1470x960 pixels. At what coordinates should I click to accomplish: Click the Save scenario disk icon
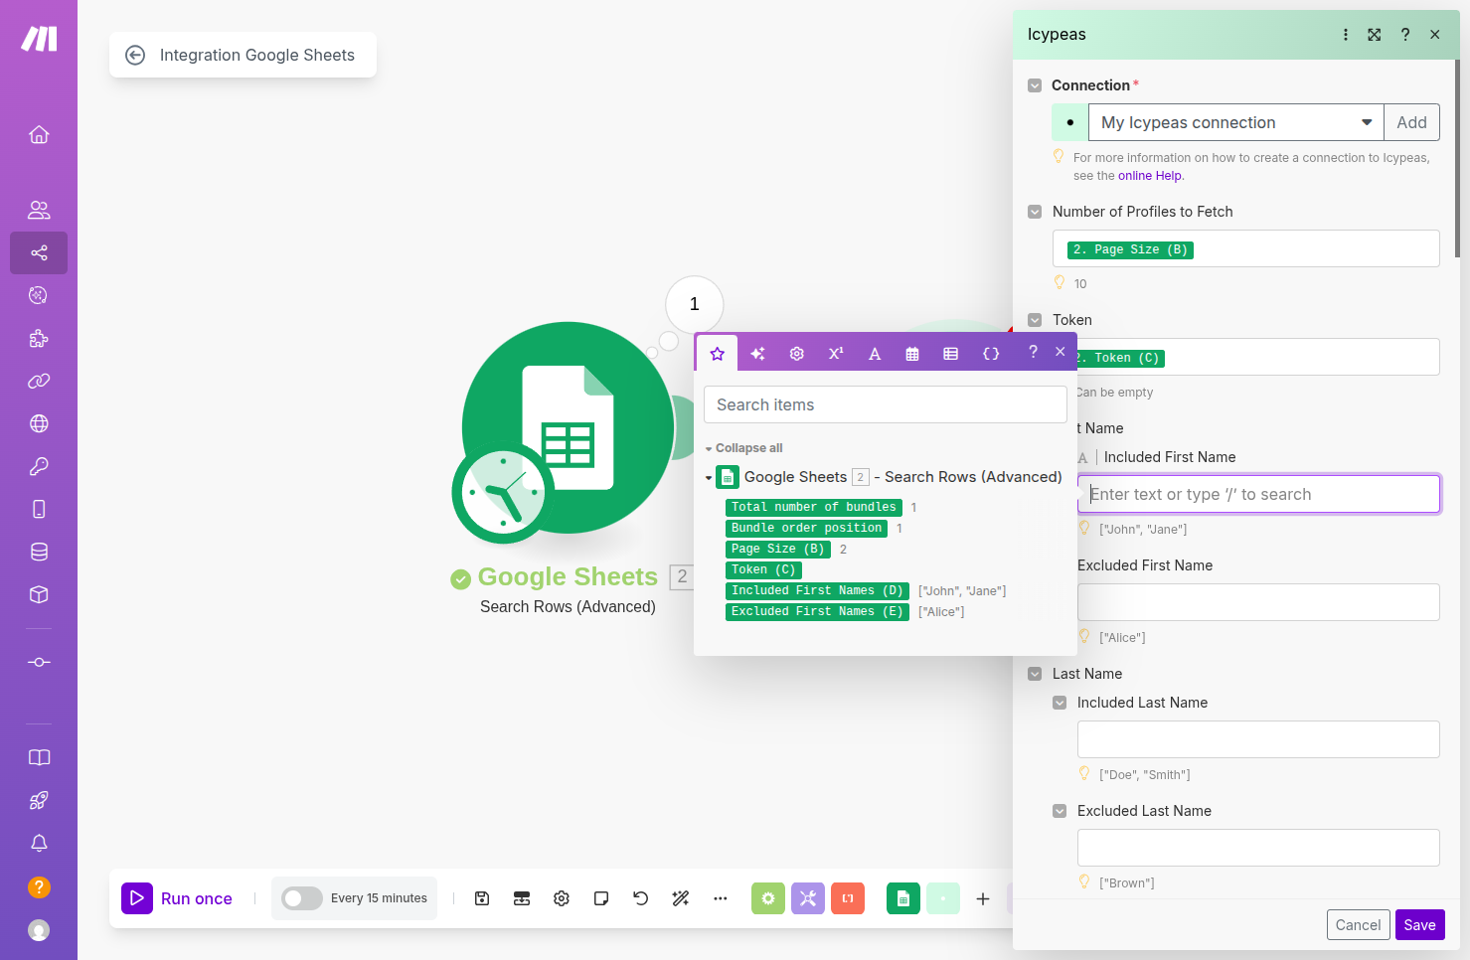[x=482, y=898]
